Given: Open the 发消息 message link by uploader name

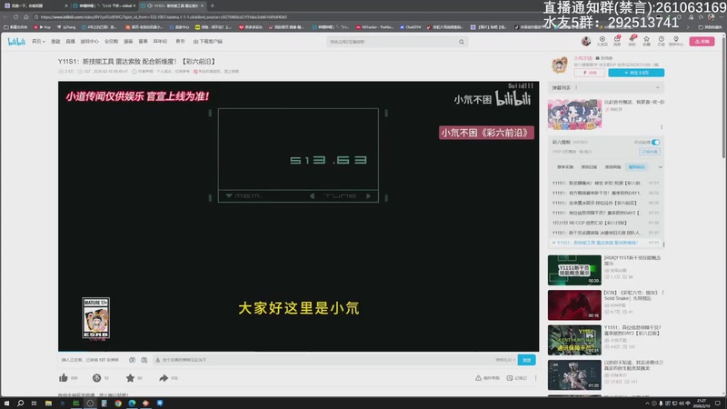Looking at the screenshot, I should [x=604, y=58].
